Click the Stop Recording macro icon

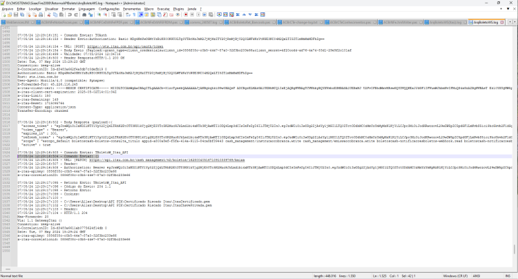192,15
